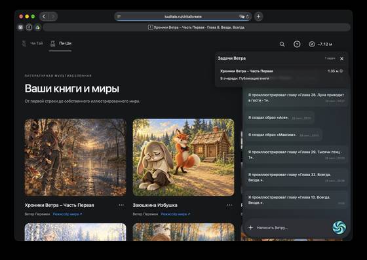The image size is (367, 260).
Task: Click the winter forest book cover
Action: (x=75, y=232)
